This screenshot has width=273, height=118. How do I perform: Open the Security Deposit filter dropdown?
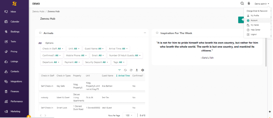97,62
